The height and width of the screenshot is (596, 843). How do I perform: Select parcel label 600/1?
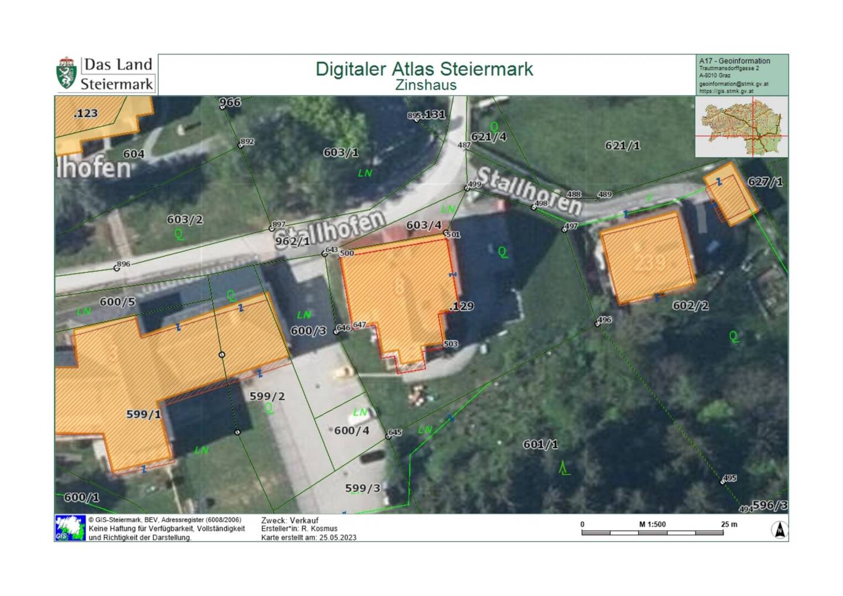(81, 497)
